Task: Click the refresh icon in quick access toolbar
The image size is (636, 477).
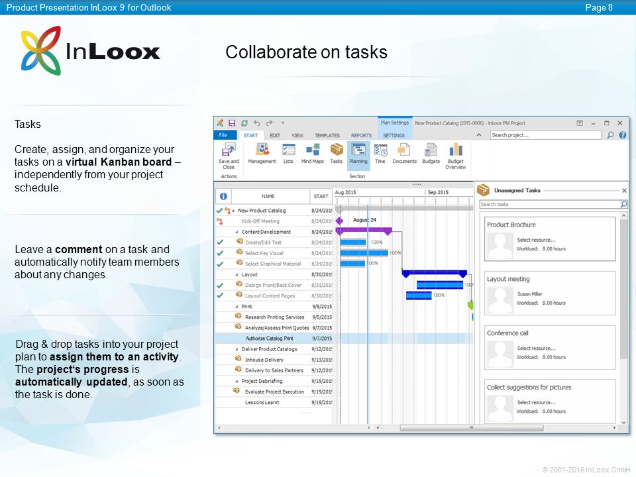Action: (244, 123)
